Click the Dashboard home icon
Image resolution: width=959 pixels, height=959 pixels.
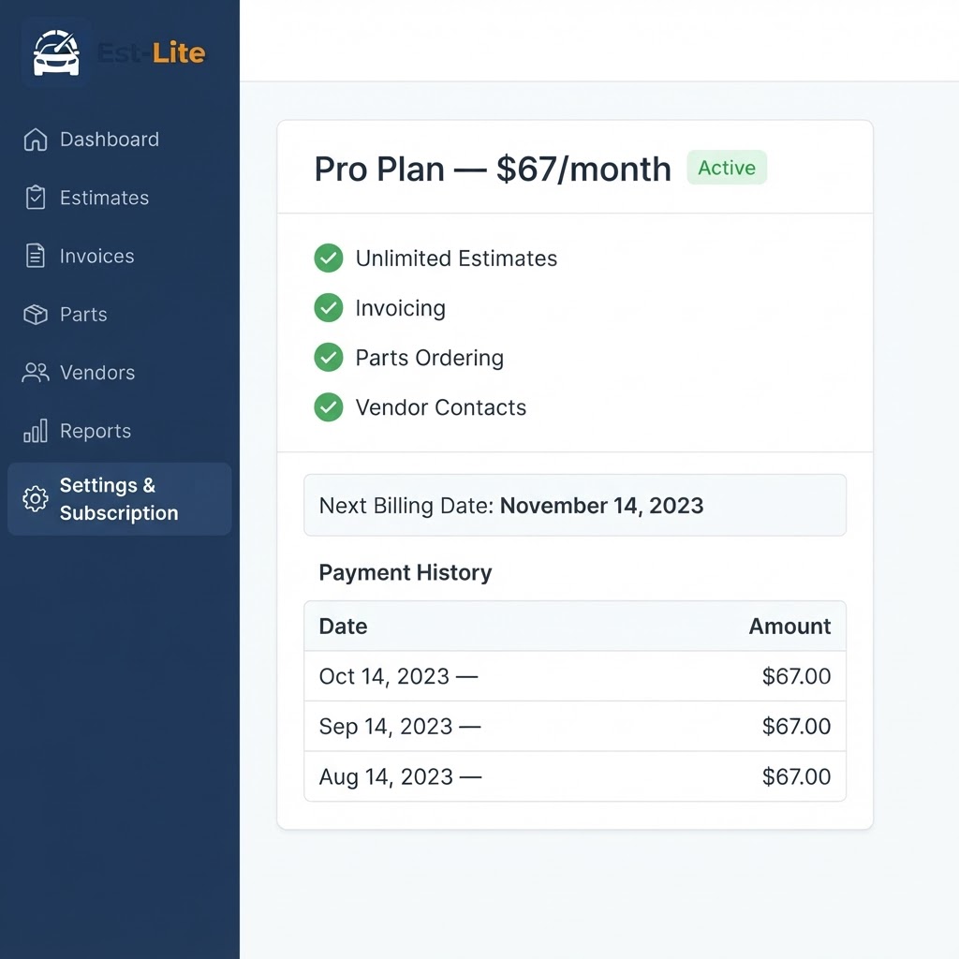pos(36,140)
